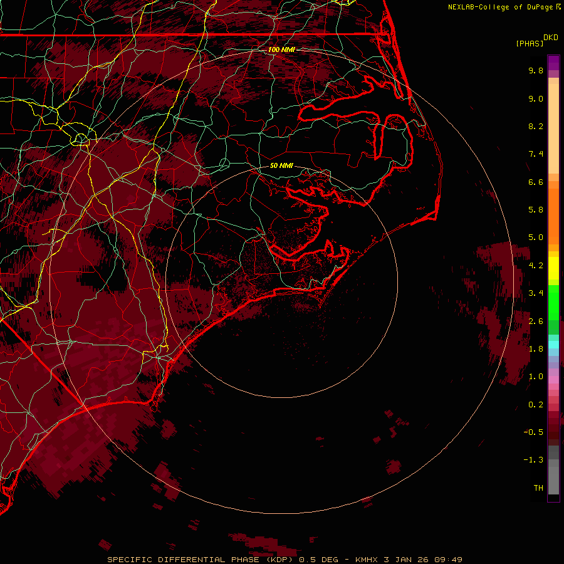
Task: Click the 2.6 value on the legend
Action: tap(536, 321)
